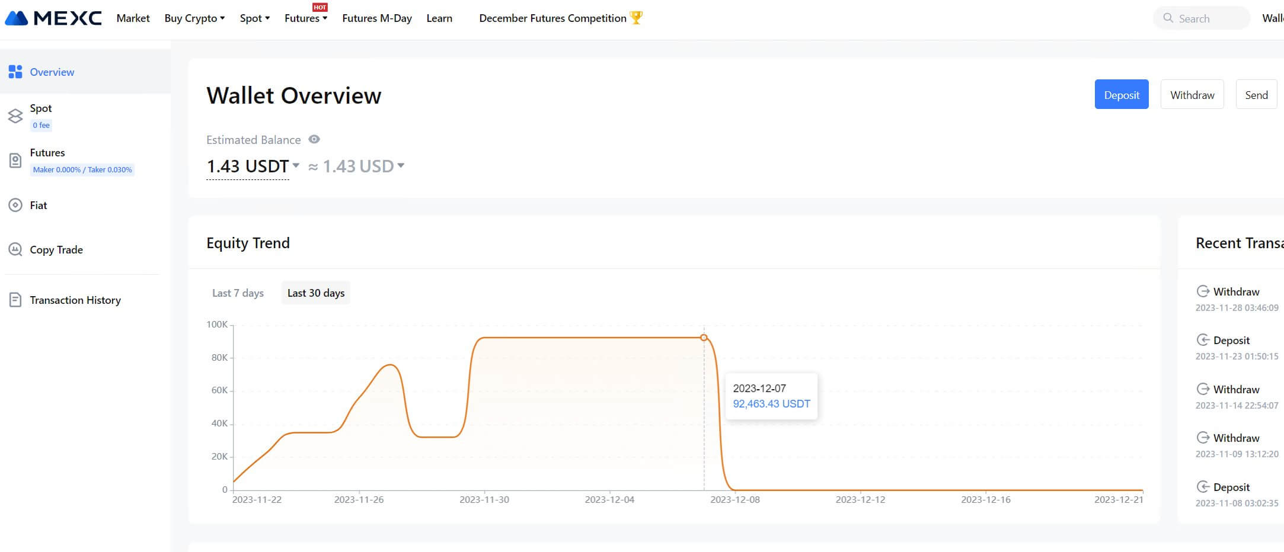Switch chart to Last 30 days
Viewport: 1284px width, 552px height.
(316, 293)
